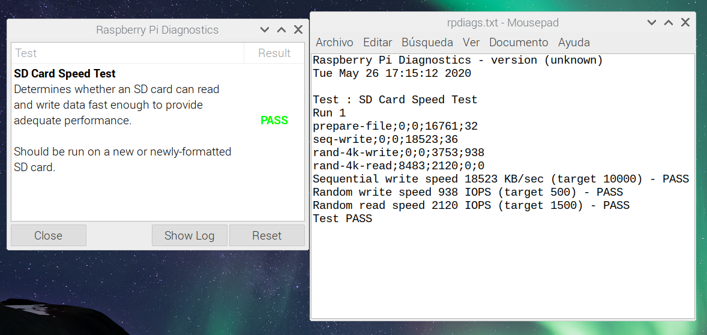Open the Ayuda menu in Mousepad
The image size is (707, 335).
click(x=574, y=43)
